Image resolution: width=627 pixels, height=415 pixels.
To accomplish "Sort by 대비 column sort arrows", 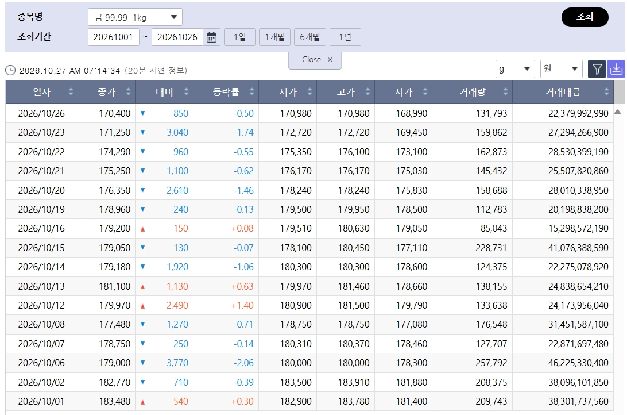I will click(187, 91).
